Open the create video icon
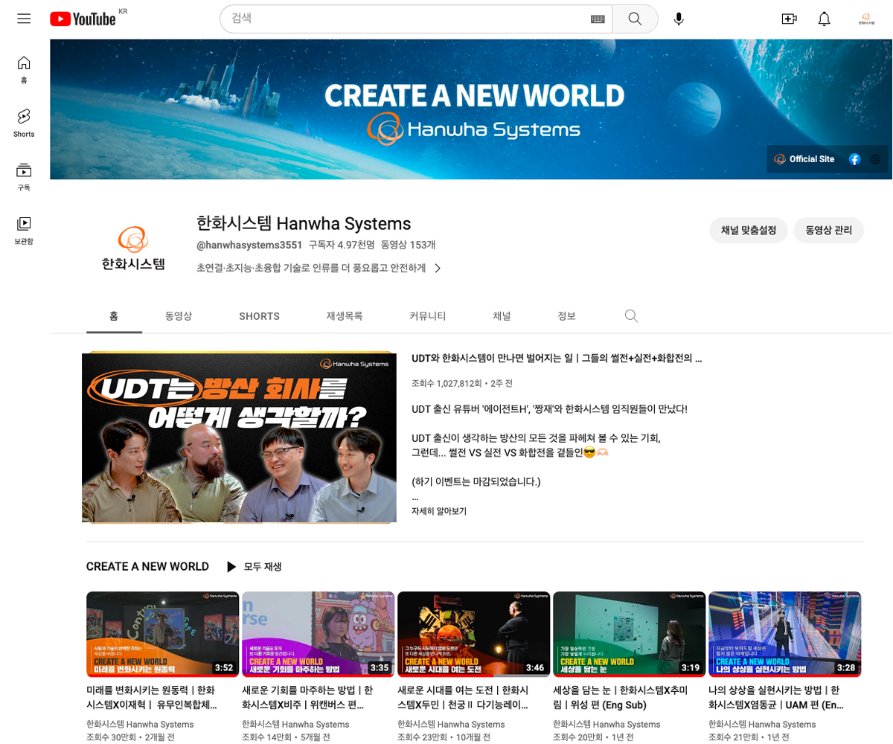893x744 pixels. 789,19
